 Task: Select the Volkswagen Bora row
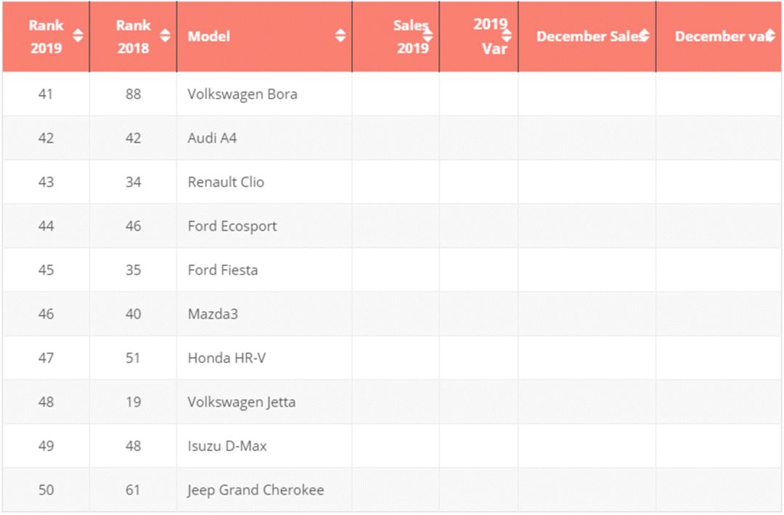(x=242, y=94)
